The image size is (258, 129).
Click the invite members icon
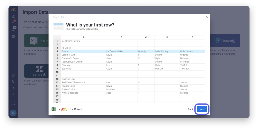[13, 82]
